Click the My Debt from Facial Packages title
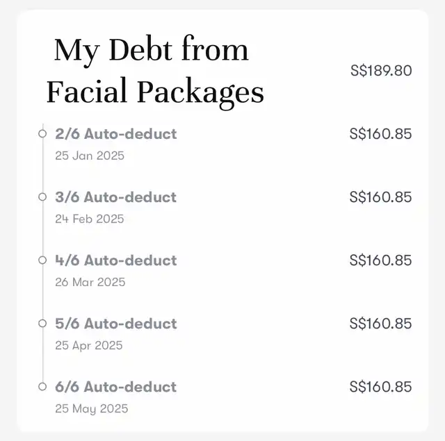The height and width of the screenshot is (441, 445). 154,71
